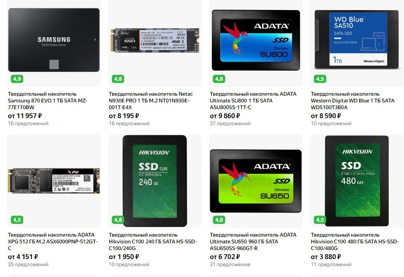Open Netac N930E PRO 1 ТБ title link

pos(151,101)
